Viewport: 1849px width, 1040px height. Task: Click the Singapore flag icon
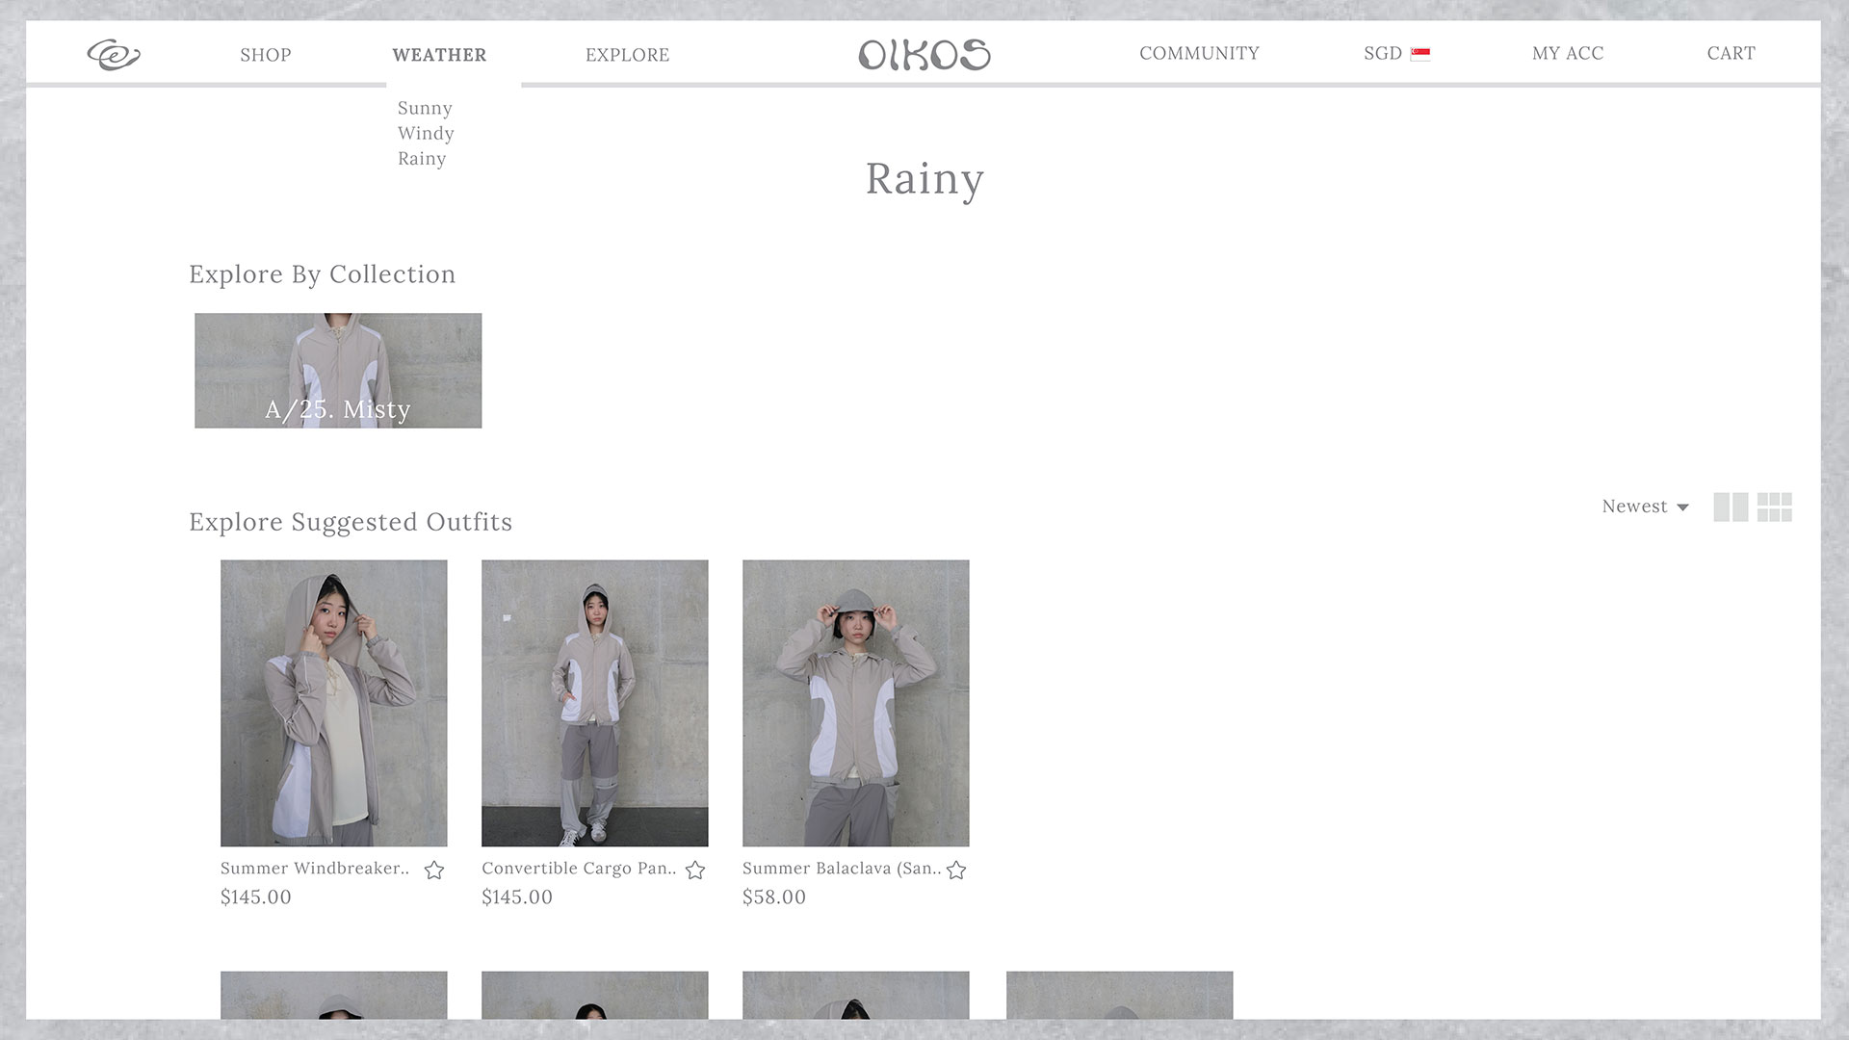1420,54
